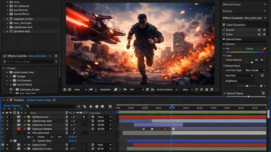Select the Project panel header
The image size is (271, 152).
tap(11, 68)
